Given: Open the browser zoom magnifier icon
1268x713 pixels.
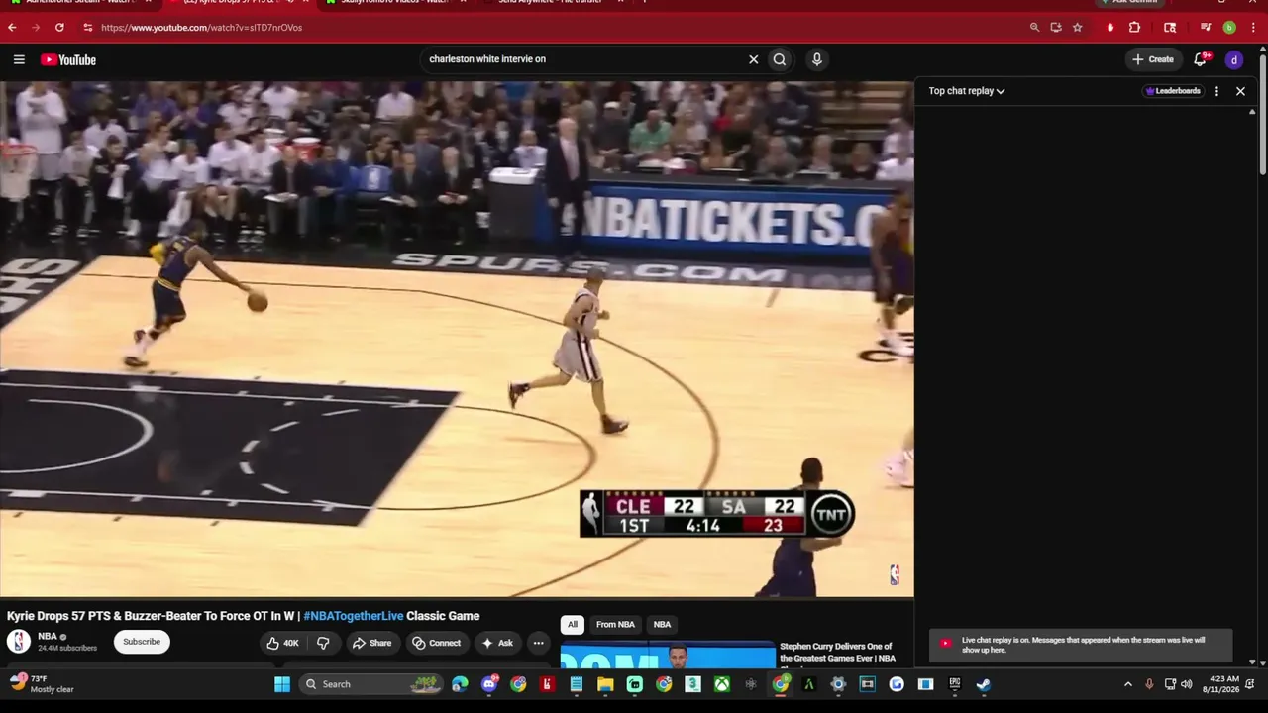Looking at the screenshot, I should click(x=1034, y=28).
